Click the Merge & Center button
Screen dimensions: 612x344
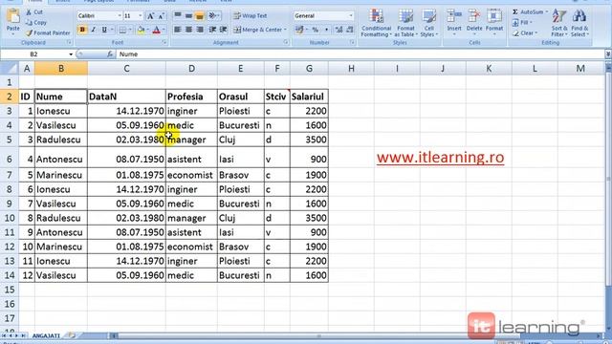(257, 30)
